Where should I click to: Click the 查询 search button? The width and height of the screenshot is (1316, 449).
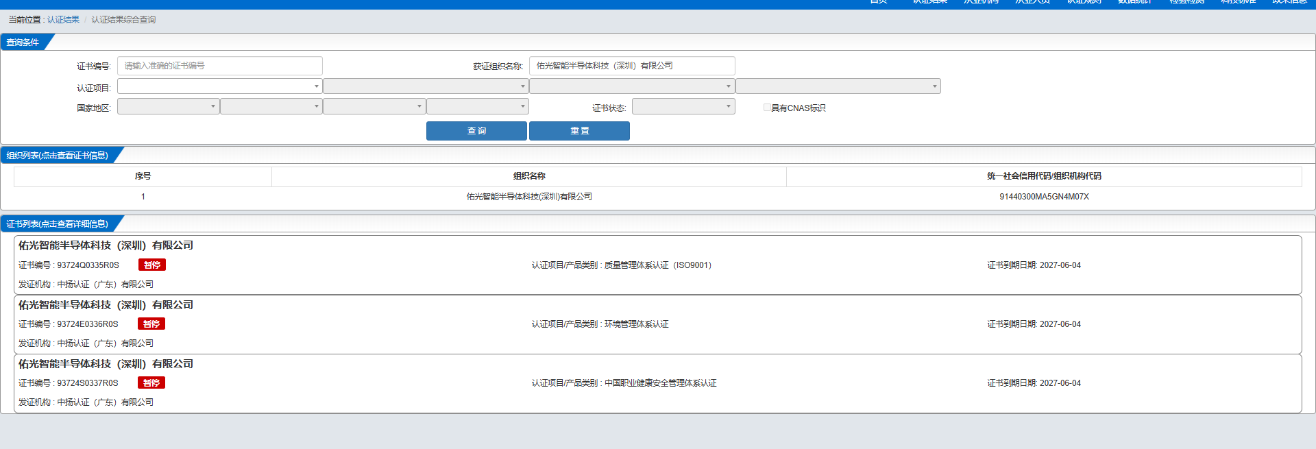coord(476,131)
